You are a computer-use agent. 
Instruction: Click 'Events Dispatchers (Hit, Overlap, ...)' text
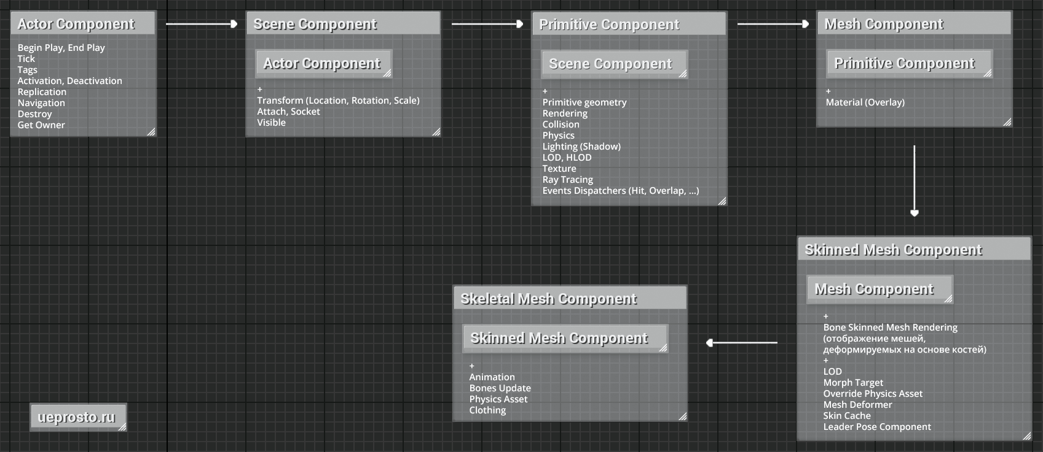621,190
